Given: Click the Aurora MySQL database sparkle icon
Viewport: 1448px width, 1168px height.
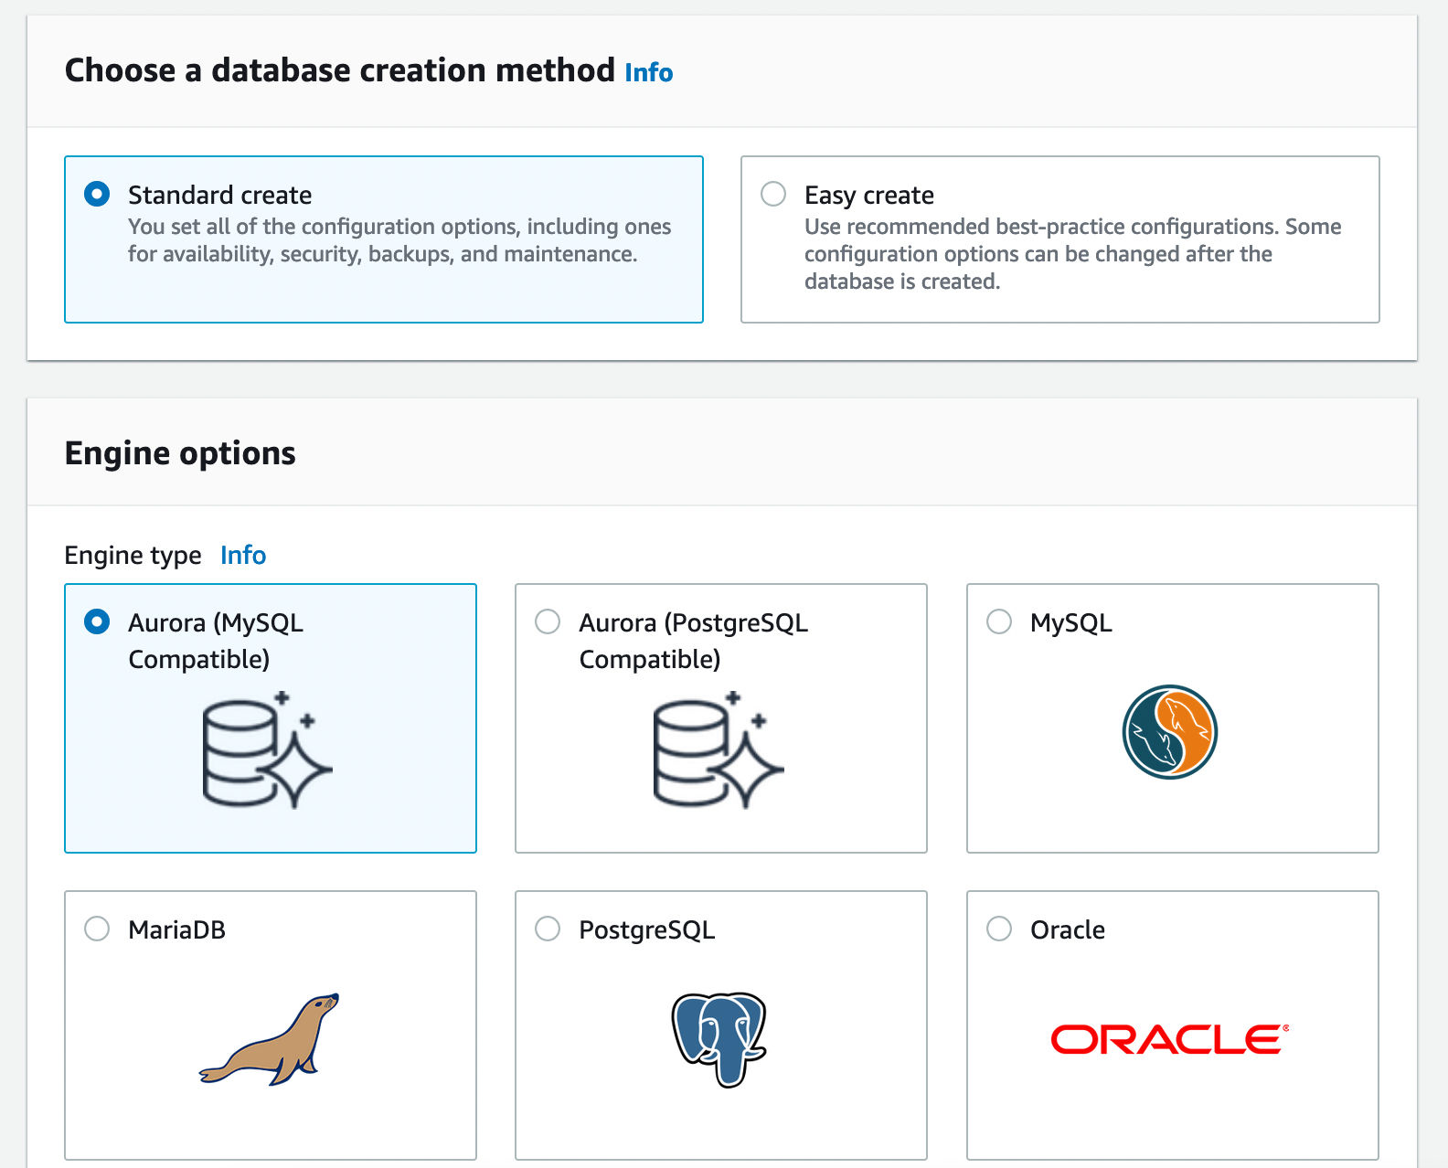Looking at the screenshot, I should tap(267, 749).
